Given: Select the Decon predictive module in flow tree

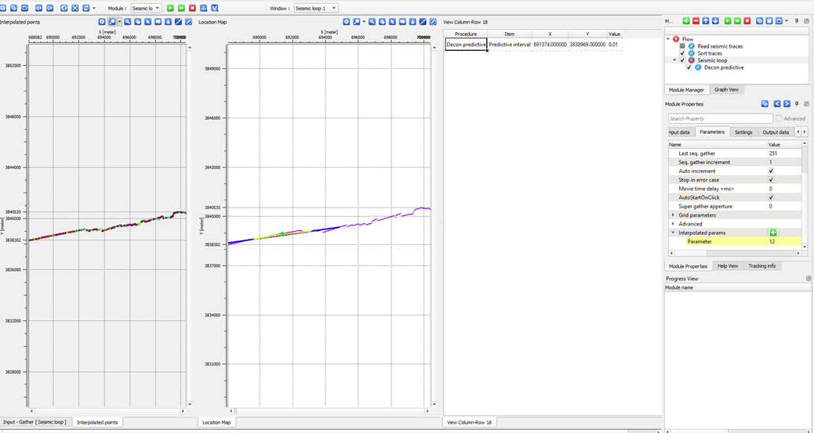Looking at the screenshot, I should coord(723,67).
